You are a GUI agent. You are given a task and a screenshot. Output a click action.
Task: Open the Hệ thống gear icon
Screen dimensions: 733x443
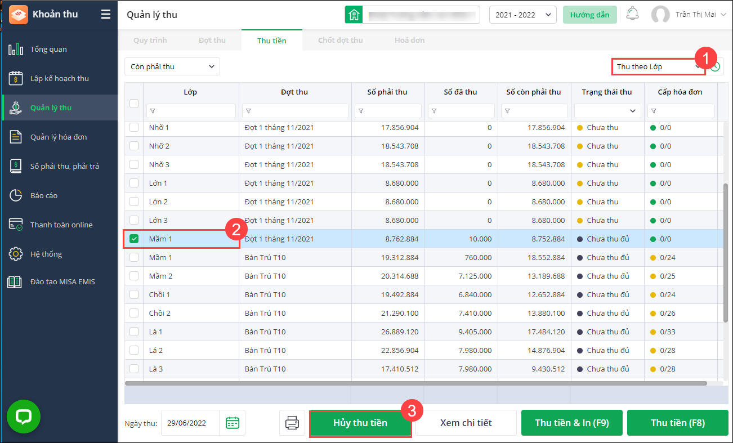[x=16, y=254]
